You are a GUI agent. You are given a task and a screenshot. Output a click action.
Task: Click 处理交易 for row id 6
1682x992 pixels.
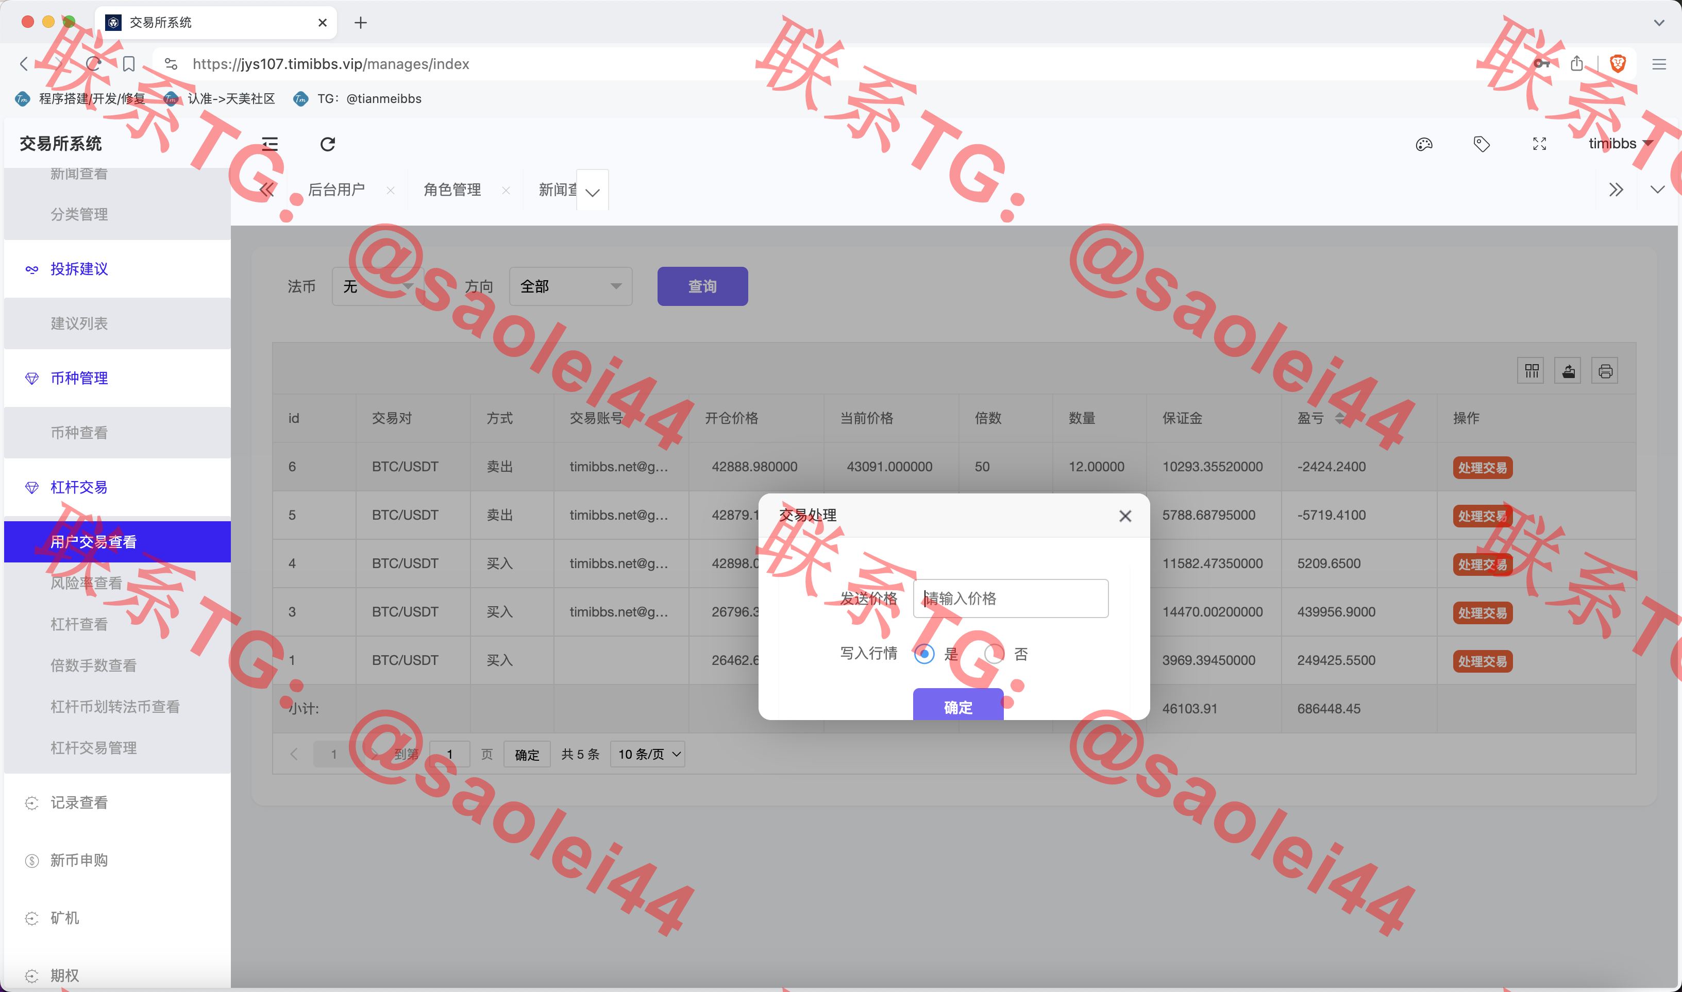[x=1482, y=467]
